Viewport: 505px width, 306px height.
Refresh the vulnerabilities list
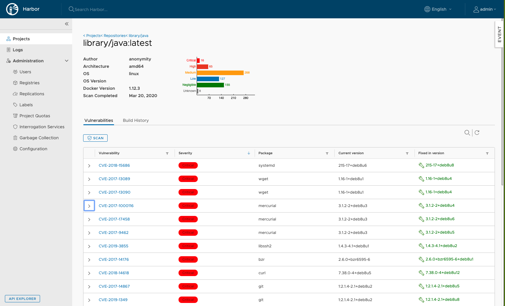coord(477,133)
